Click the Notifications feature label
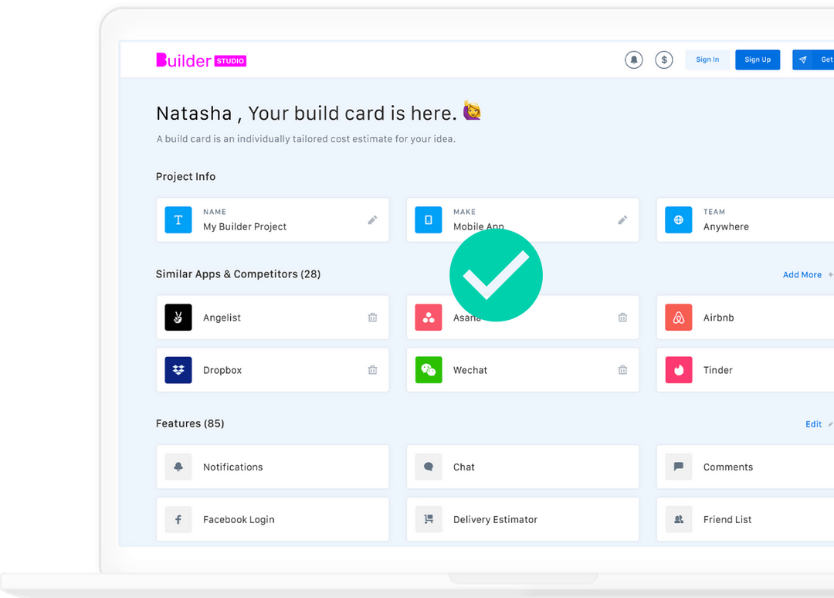The image size is (834, 598). [x=233, y=467]
